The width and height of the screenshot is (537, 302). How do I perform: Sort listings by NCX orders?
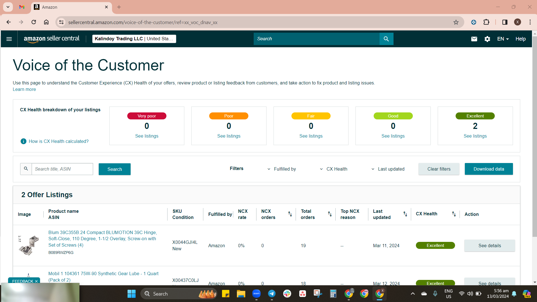pyautogui.click(x=290, y=214)
